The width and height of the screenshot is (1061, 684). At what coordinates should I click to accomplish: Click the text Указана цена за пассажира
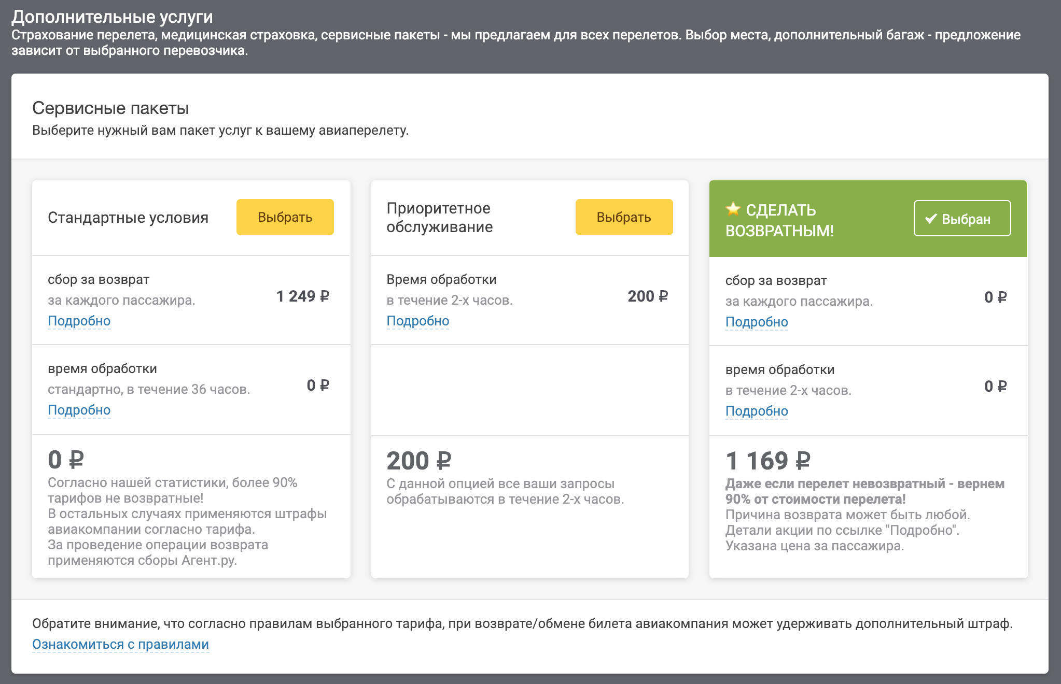(814, 546)
